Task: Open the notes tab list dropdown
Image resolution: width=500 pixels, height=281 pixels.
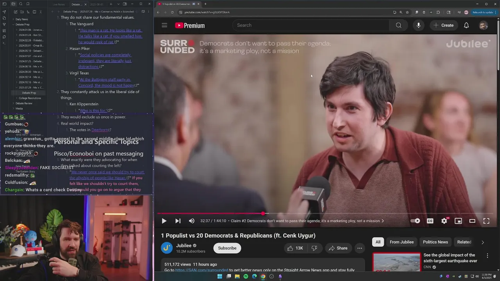Action: (x=118, y=4)
